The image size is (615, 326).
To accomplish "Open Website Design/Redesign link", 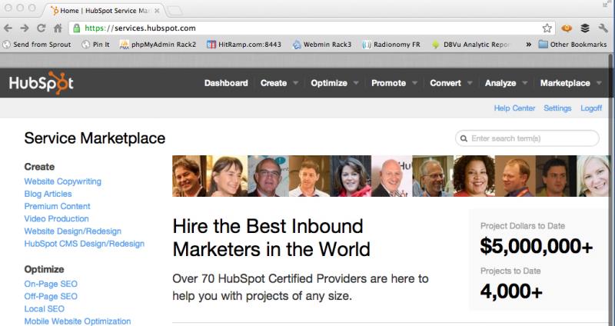I will pyautogui.click(x=72, y=231).
